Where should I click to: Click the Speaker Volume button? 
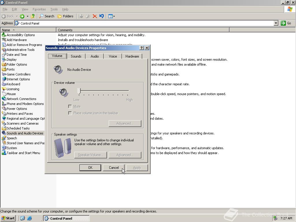(90, 155)
